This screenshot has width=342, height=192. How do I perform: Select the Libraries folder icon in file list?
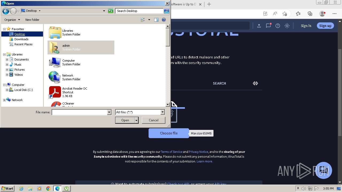click(55, 33)
